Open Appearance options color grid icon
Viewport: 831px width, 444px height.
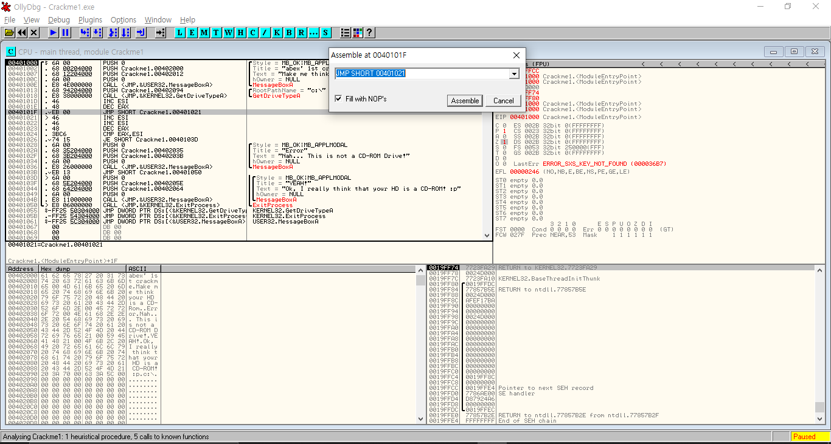click(x=358, y=32)
